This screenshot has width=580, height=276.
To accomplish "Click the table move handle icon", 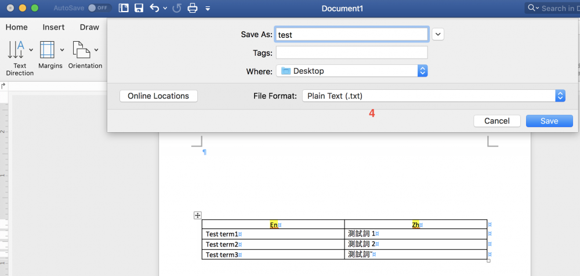I will tap(197, 215).
